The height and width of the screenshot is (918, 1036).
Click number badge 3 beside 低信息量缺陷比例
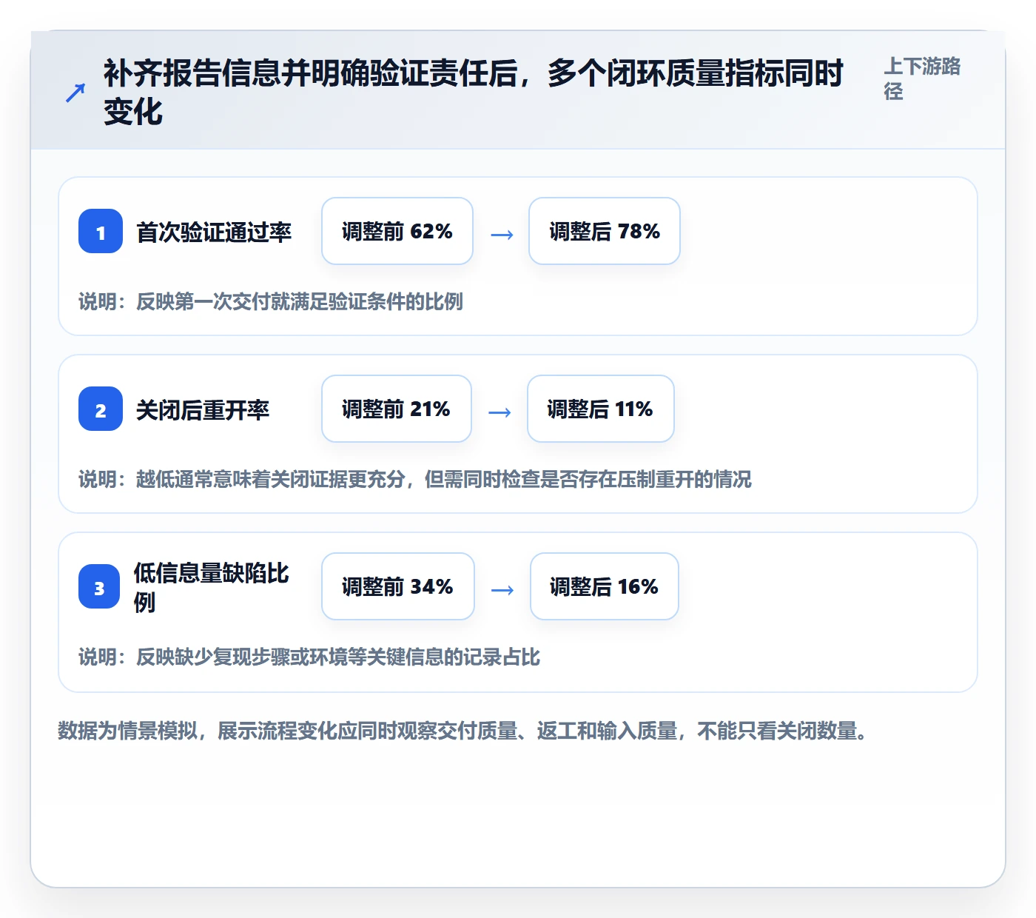pyautogui.click(x=99, y=586)
